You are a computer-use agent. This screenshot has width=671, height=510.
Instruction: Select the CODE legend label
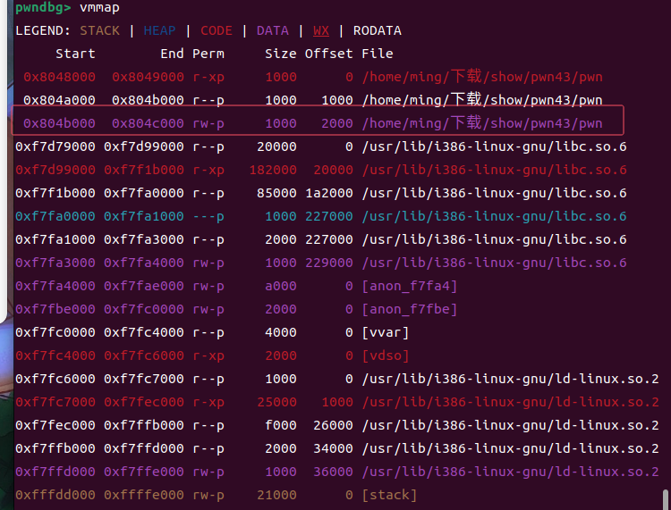(x=217, y=30)
